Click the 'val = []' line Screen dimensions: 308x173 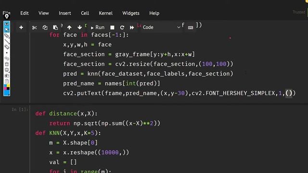coord(63,162)
